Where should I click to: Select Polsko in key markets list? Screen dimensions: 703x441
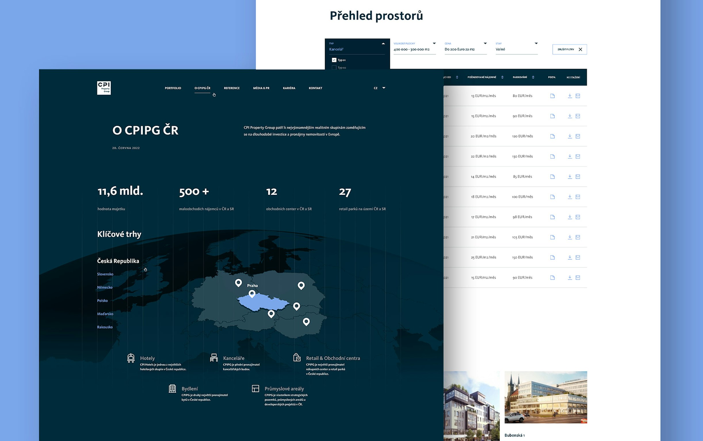pyautogui.click(x=102, y=301)
